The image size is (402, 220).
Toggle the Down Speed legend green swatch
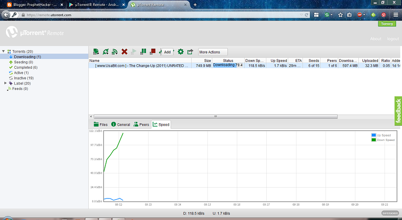click(x=374, y=140)
